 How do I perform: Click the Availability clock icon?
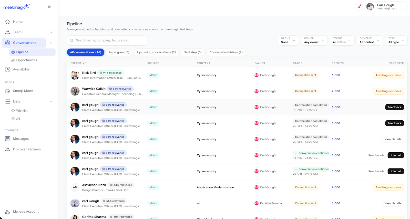click(x=8, y=69)
